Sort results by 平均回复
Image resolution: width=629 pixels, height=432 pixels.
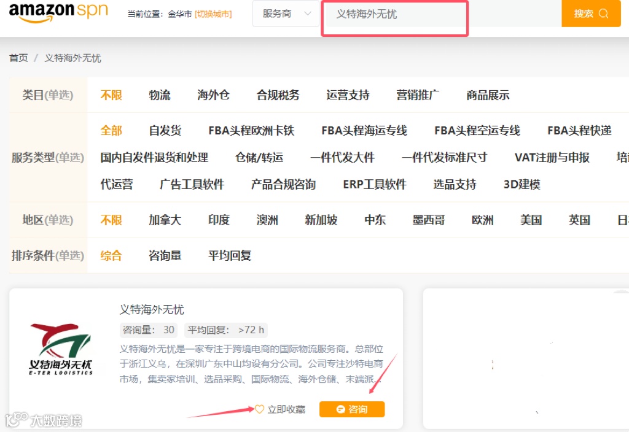coord(230,256)
